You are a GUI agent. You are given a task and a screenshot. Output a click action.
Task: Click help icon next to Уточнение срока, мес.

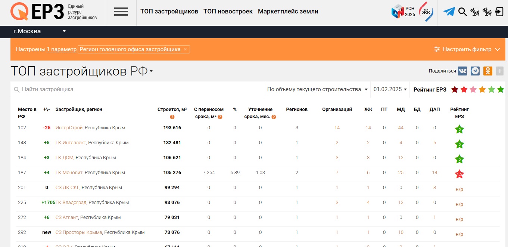point(274,117)
